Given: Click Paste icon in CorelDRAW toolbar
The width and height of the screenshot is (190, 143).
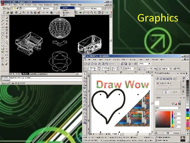Looking at the screenshot, I should (106, 64).
